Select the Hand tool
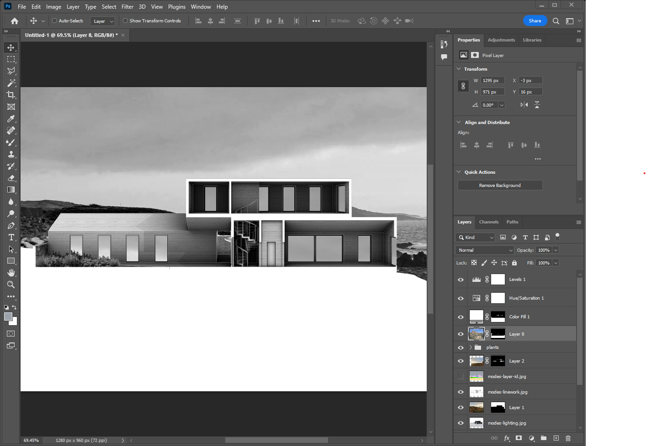646x446 pixels. click(x=11, y=273)
